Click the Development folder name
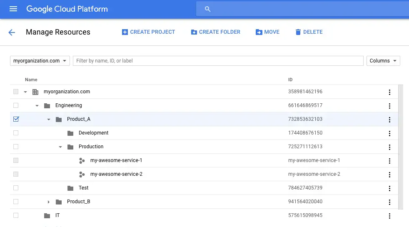The width and height of the screenshot is (409, 227). pyautogui.click(x=93, y=133)
